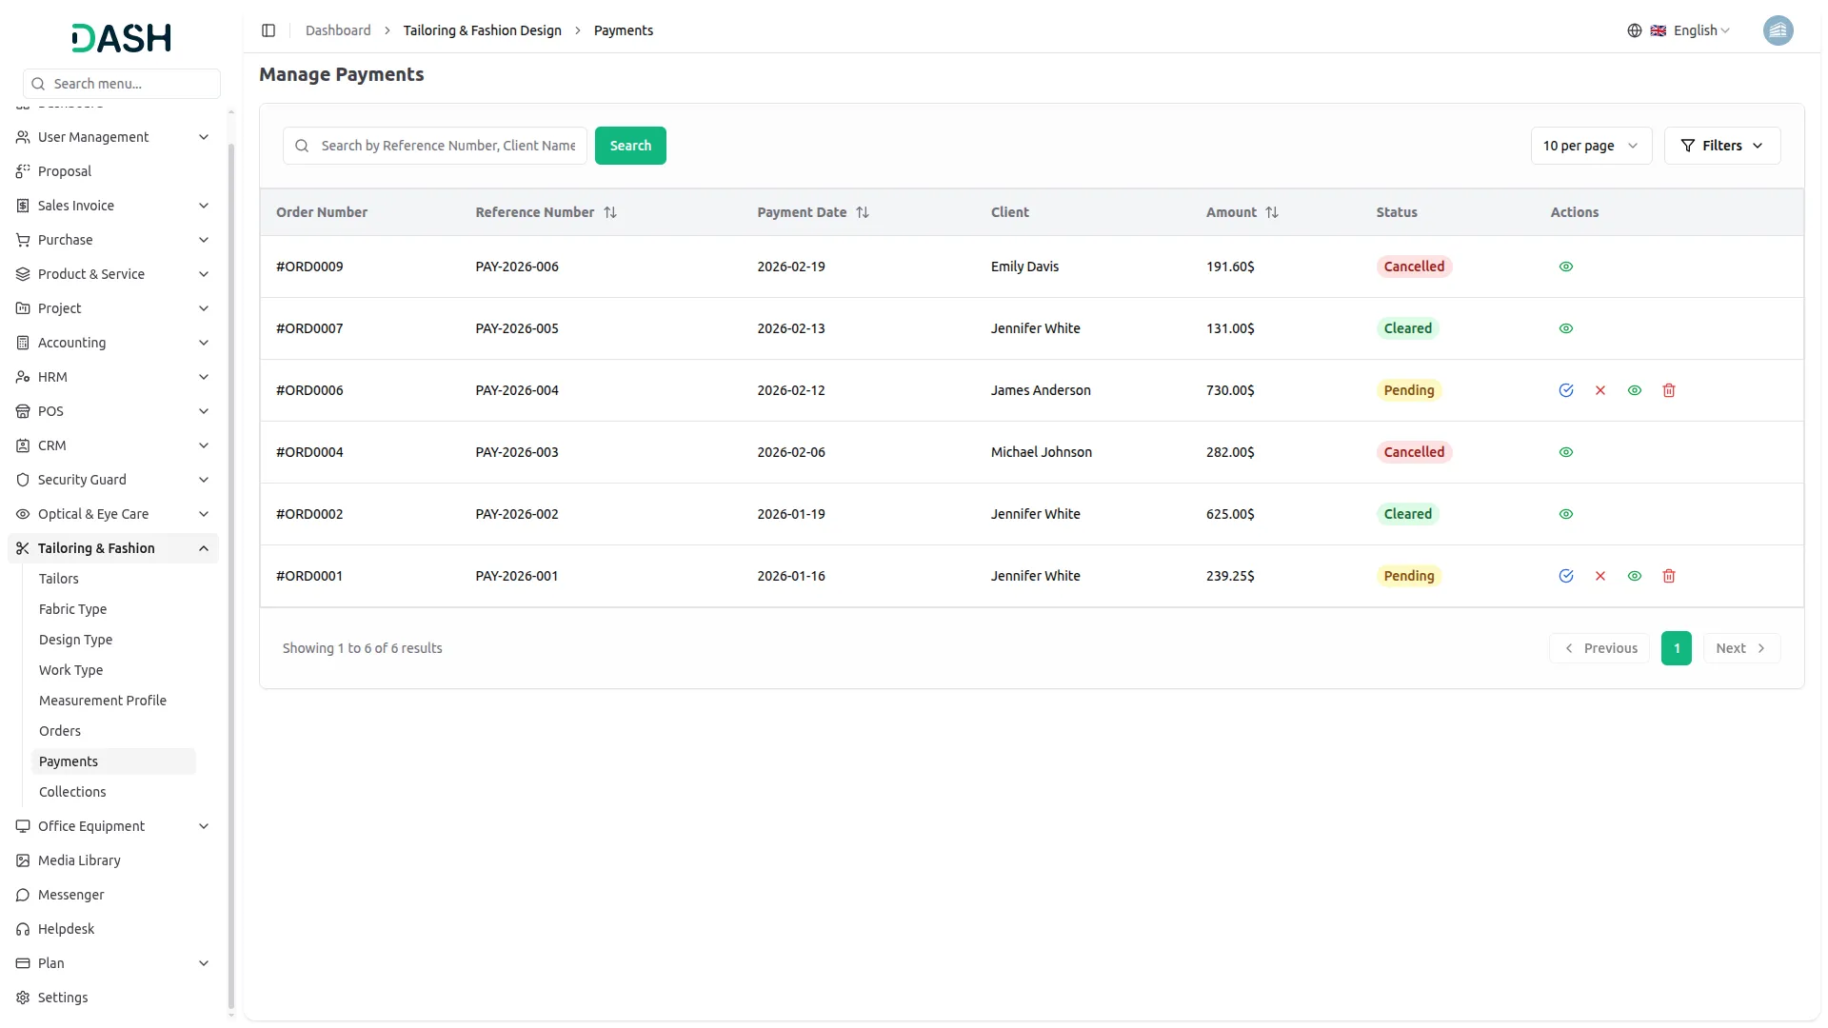Toggle sidebar panel icon next to Dashboard

pyautogui.click(x=268, y=30)
